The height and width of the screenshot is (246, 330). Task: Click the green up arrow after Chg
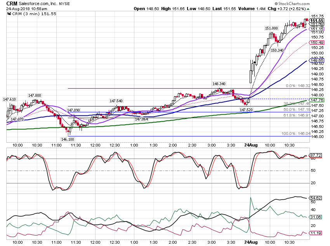click(308, 9)
